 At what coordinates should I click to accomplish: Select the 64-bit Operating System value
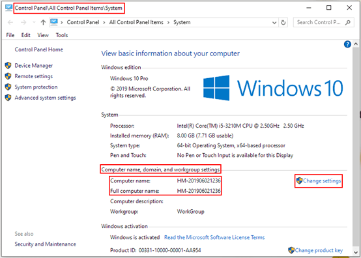pos(231,146)
